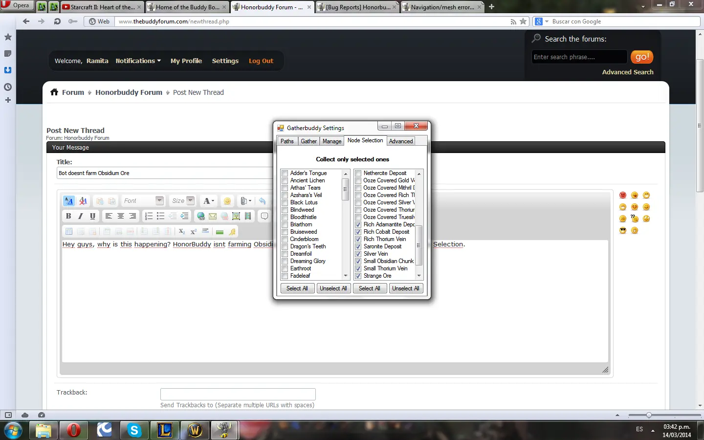
Task: Open the smilies picker in the toolbar
Action: (x=227, y=201)
